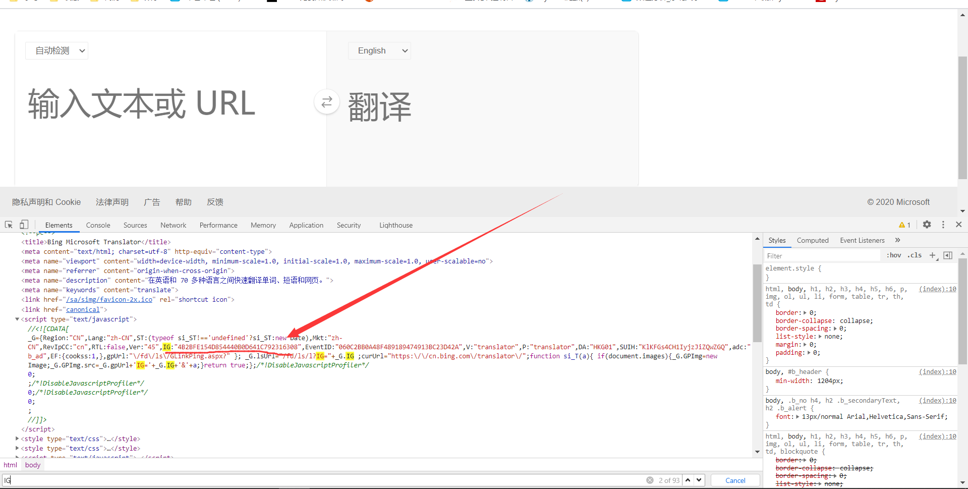Open the English target language dropdown

click(379, 50)
